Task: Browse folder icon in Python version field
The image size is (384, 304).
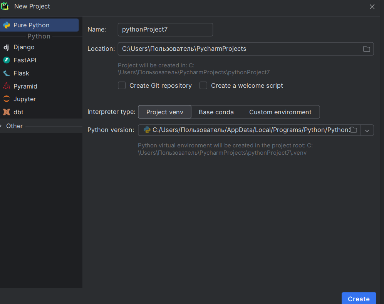Action: tap(354, 130)
